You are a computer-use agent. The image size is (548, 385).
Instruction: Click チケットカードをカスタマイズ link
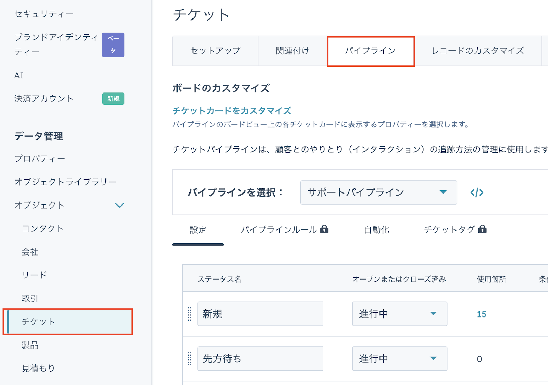click(232, 111)
